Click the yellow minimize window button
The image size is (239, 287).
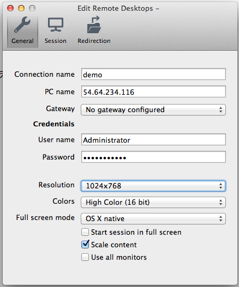21,8
